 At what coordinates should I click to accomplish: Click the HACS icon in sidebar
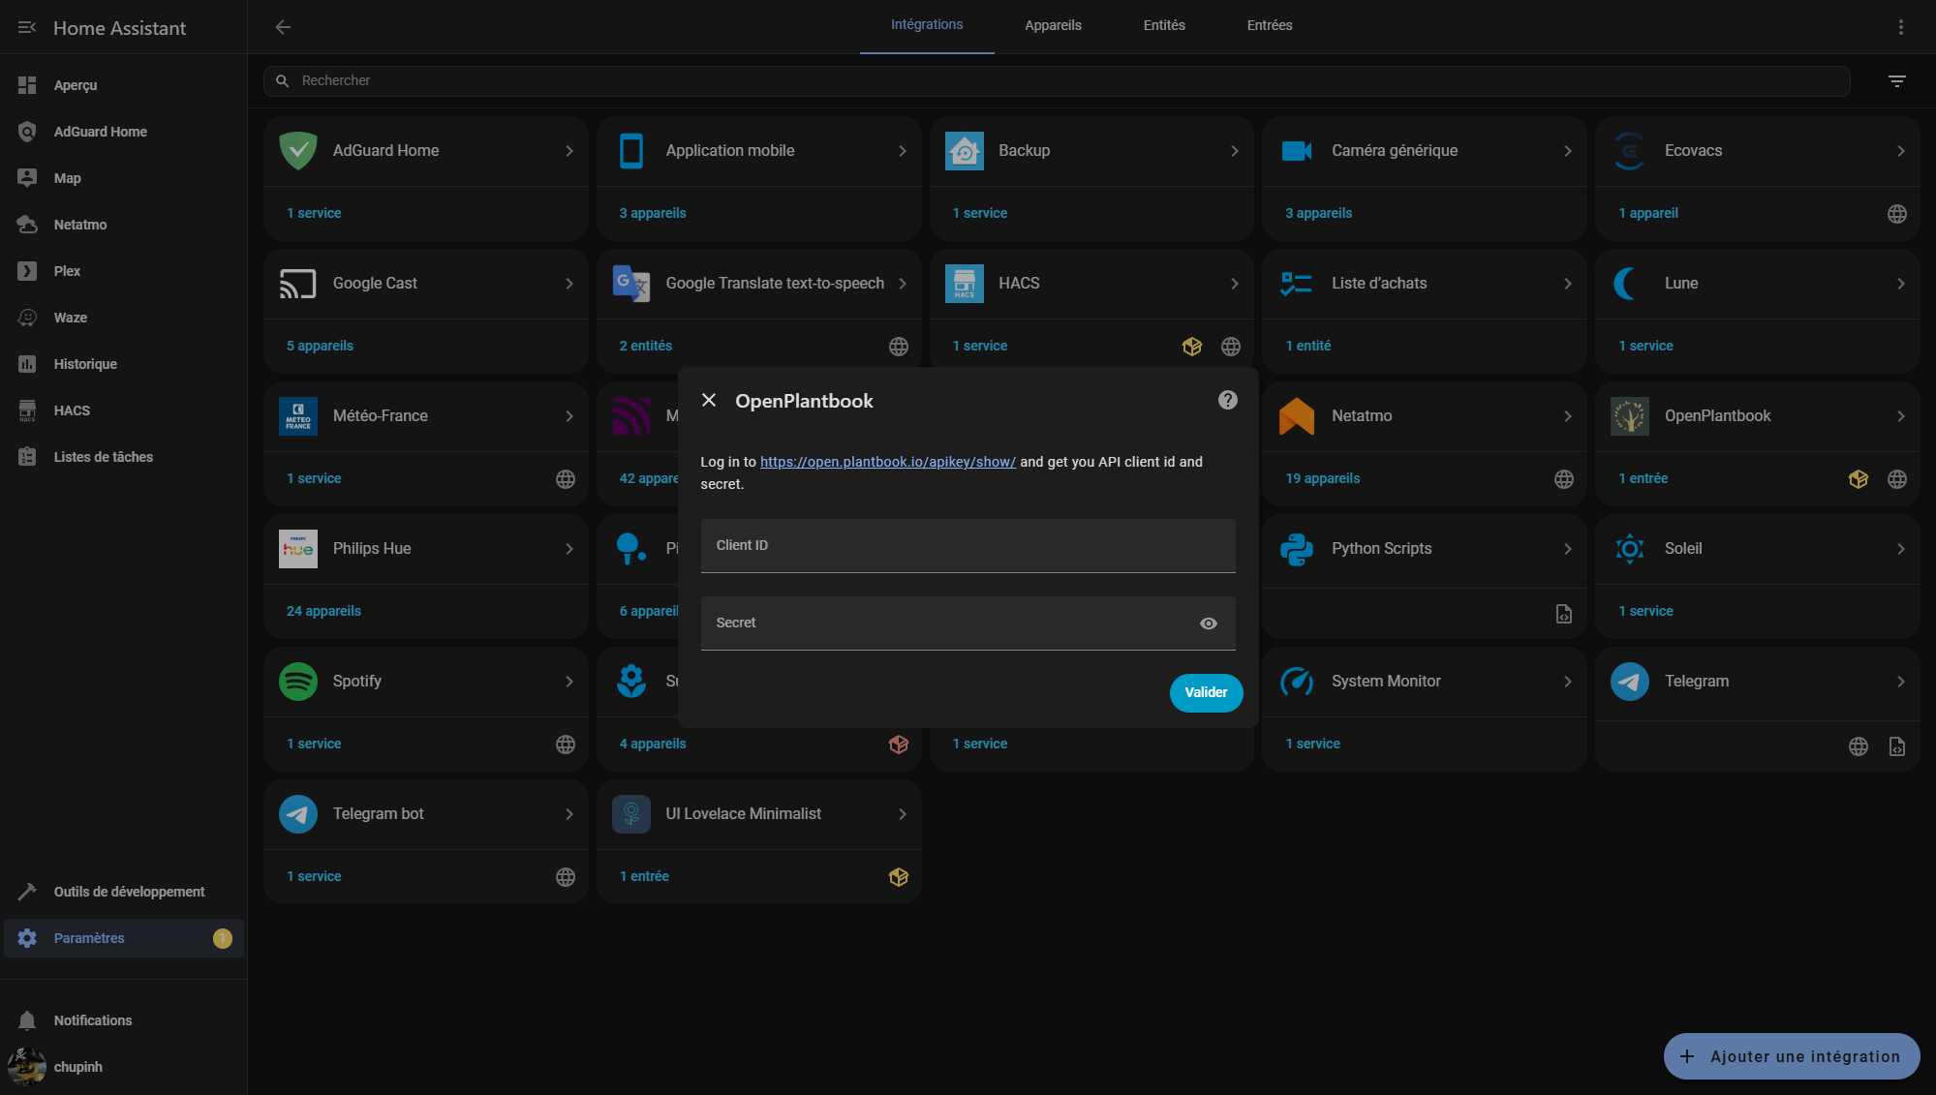pos(27,411)
